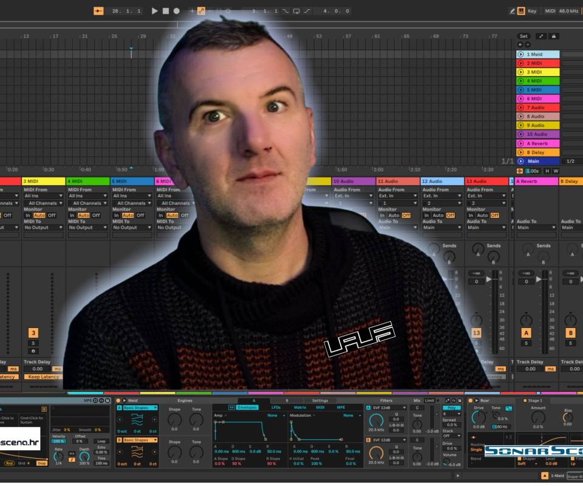The height and width of the screenshot is (486, 583).
Task: Click the Set button above the track list
Action: [x=523, y=36]
